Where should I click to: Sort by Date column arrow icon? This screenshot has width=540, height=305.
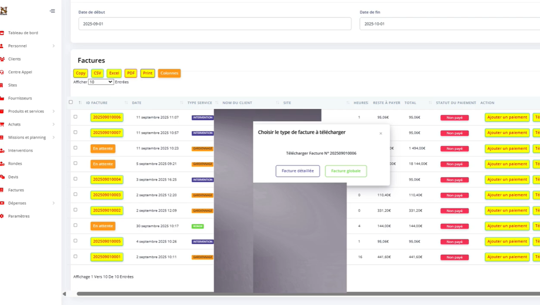(126, 103)
